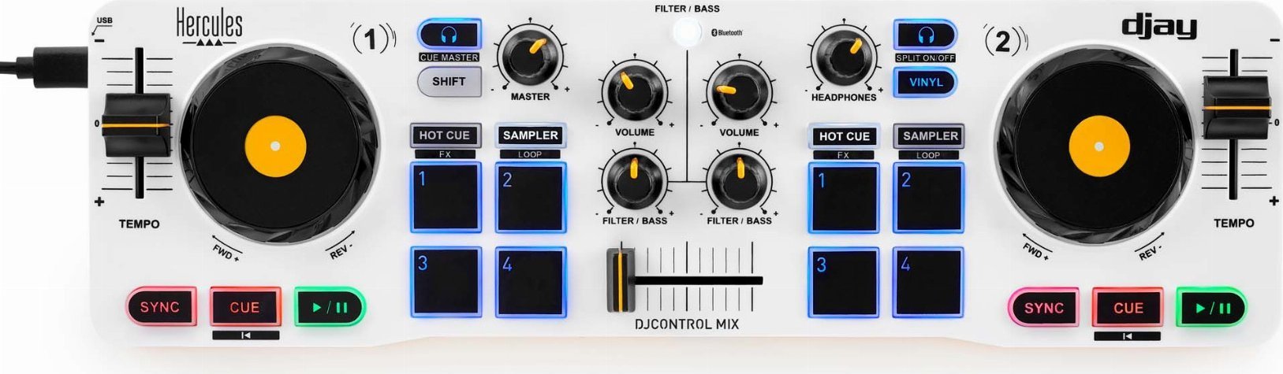Click the Hercules logo
This screenshot has width=1283, height=374.
click(x=209, y=28)
